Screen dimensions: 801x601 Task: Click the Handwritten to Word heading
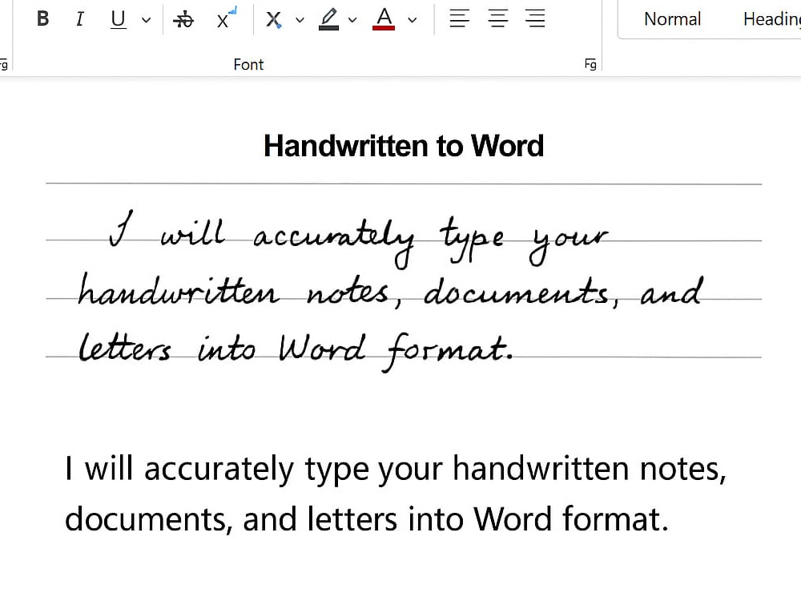point(404,146)
